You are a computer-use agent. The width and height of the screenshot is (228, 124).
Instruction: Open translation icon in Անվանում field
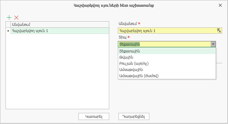coord(219,31)
